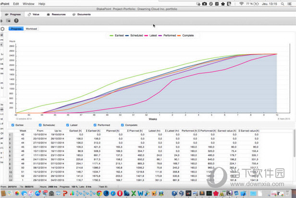Open the Window menu
Screen dimensions: 296x198
[x=28, y=4]
